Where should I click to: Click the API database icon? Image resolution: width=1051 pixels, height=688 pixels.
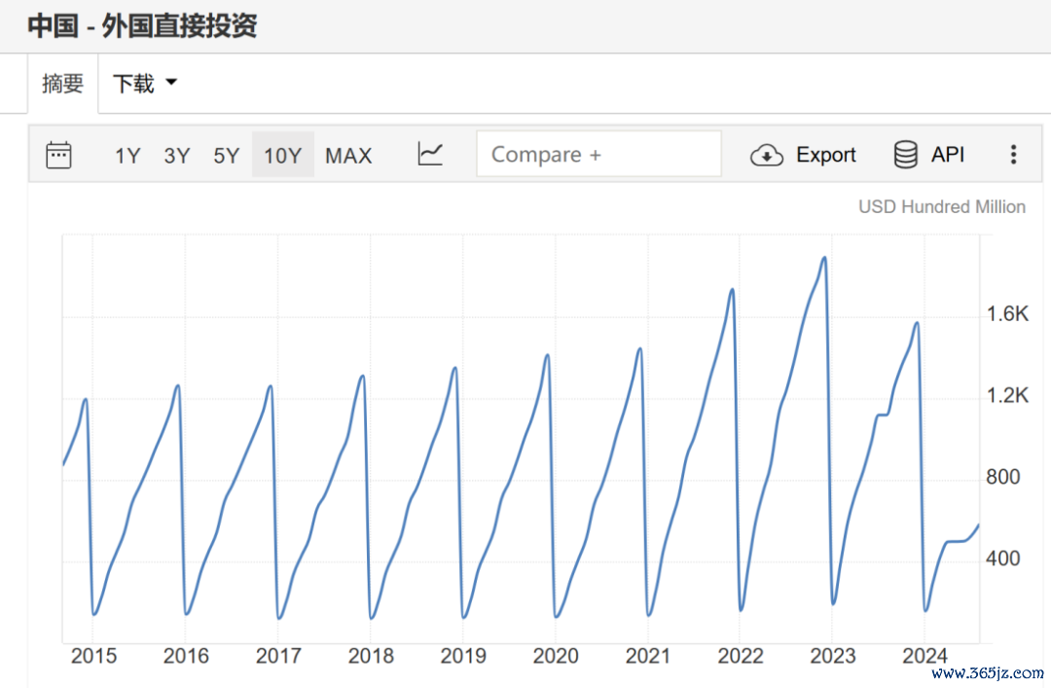pos(906,154)
